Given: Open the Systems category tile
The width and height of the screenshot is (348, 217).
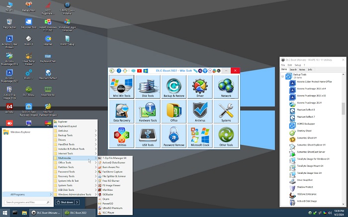Looking at the screenshot, I should click(226, 111).
